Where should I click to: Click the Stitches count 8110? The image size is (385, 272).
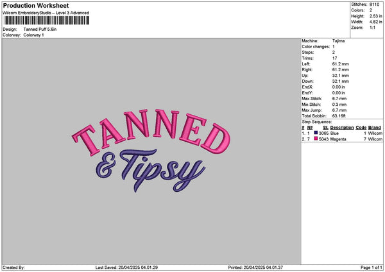click(x=374, y=4)
